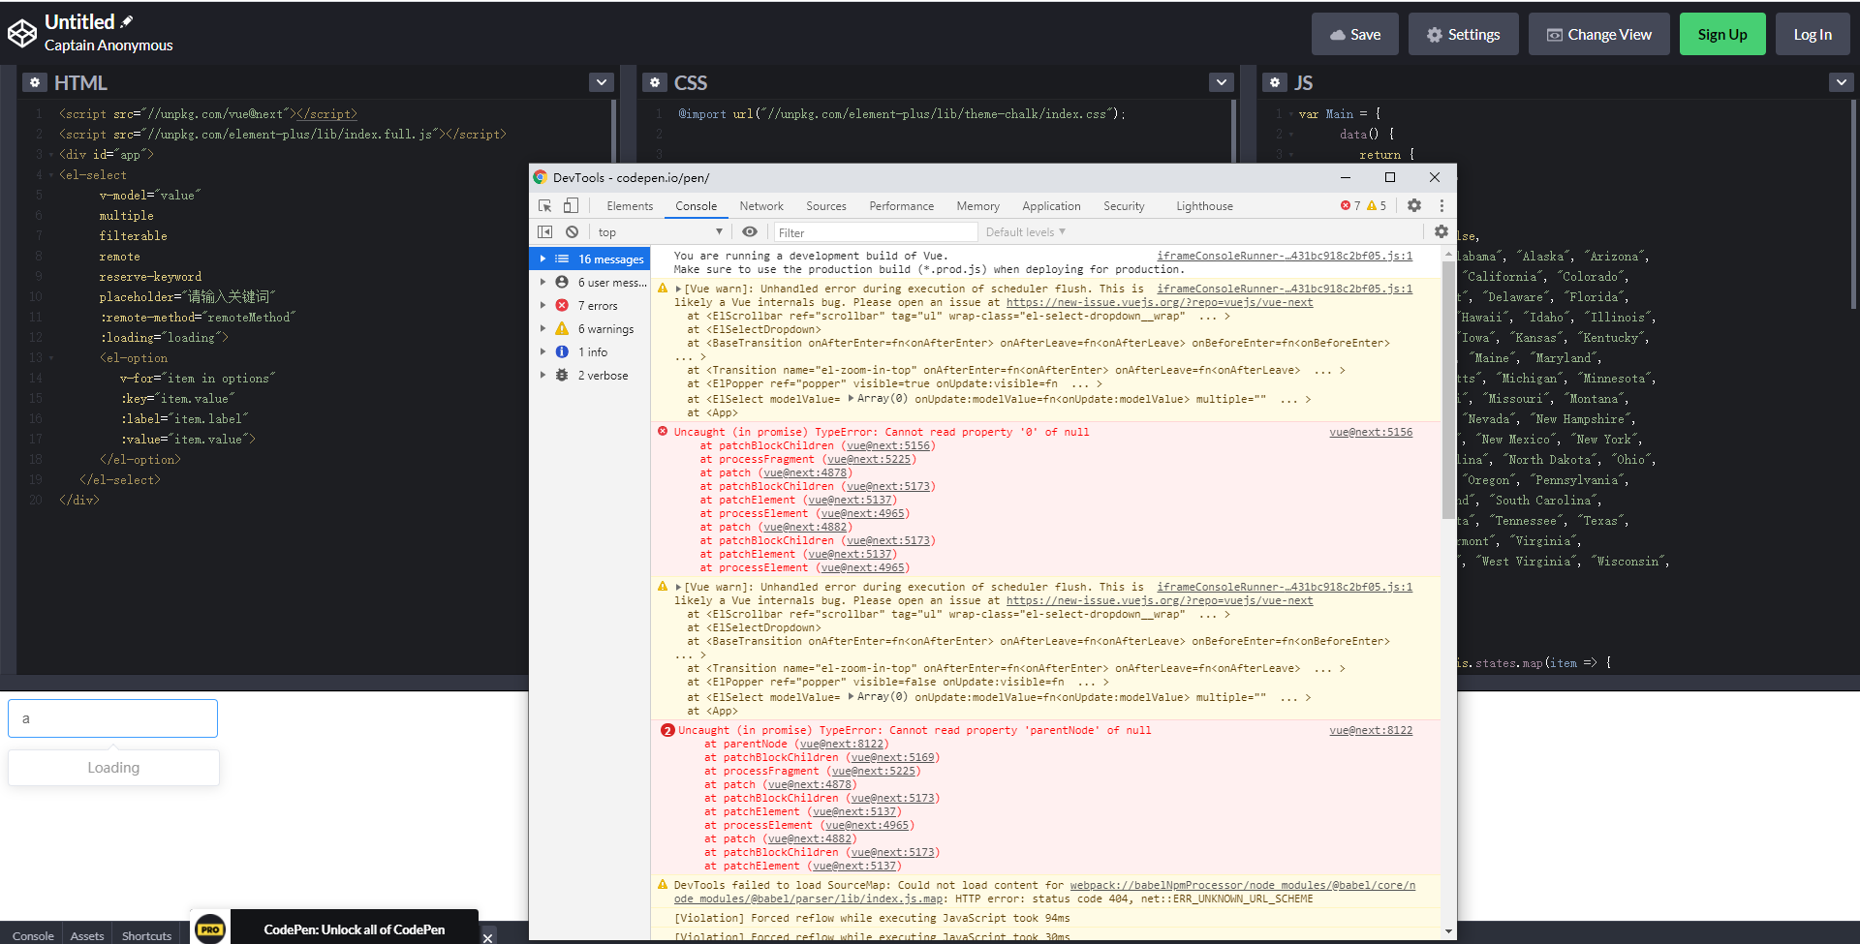Open CSS editor settings gear

(655, 82)
